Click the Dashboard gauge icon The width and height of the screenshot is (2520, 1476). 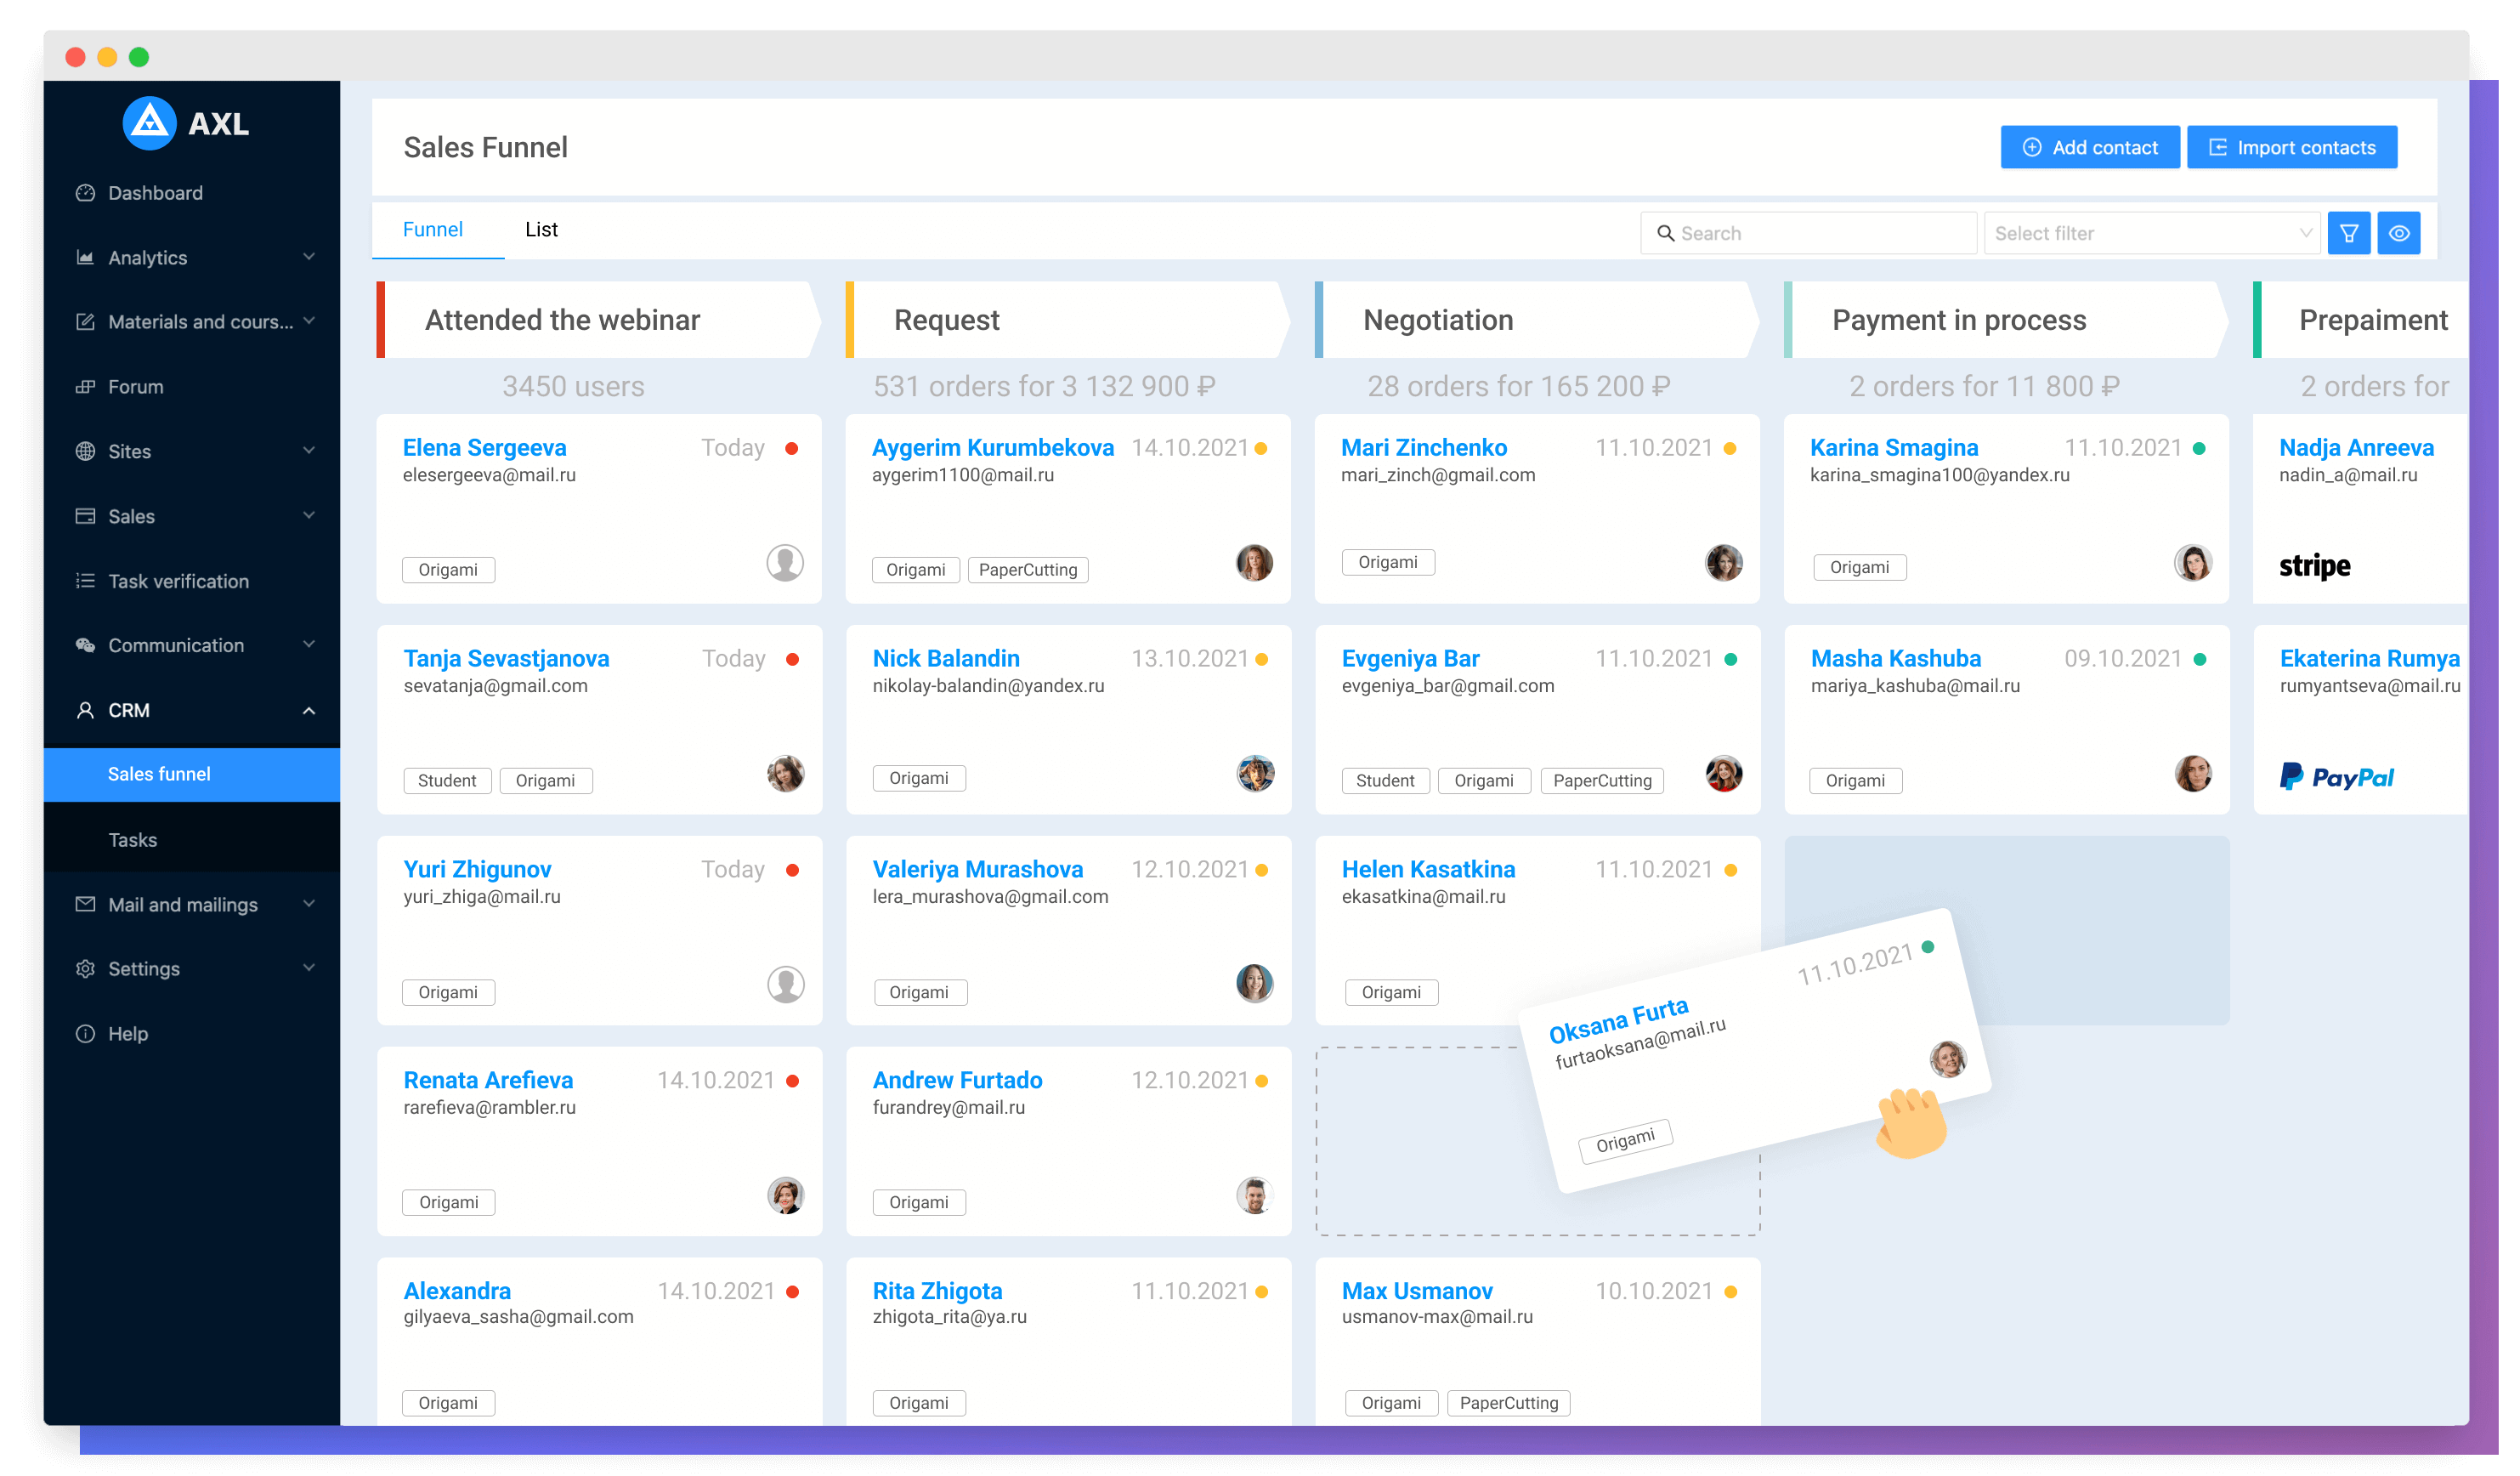point(86,194)
